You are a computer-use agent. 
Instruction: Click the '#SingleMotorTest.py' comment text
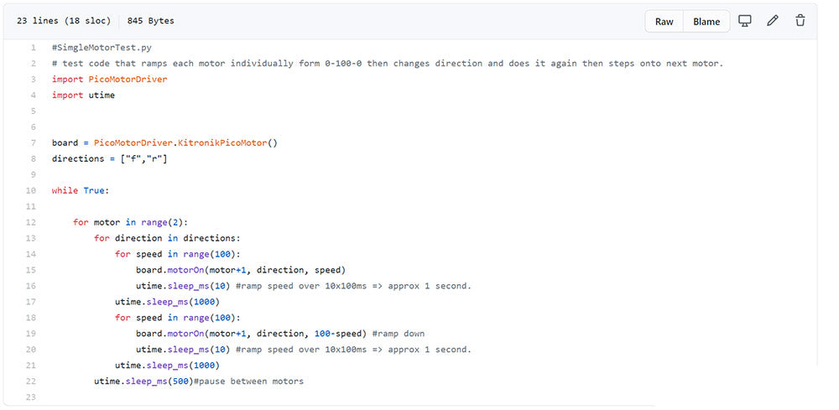point(102,48)
